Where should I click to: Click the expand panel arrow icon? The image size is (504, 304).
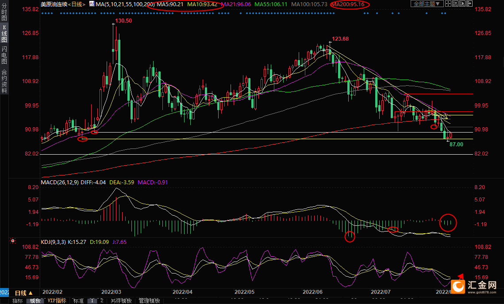pyautogui.click(x=469, y=4)
